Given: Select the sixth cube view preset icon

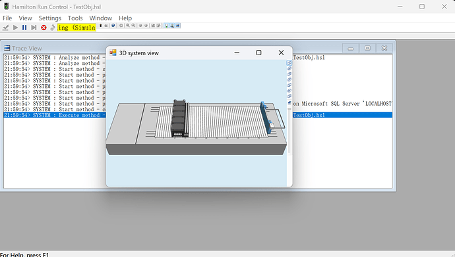Looking at the screenshot, I should [x=289, y=91].
